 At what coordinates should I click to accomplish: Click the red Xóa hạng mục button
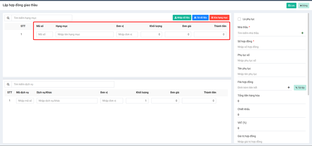click(220, 18)
